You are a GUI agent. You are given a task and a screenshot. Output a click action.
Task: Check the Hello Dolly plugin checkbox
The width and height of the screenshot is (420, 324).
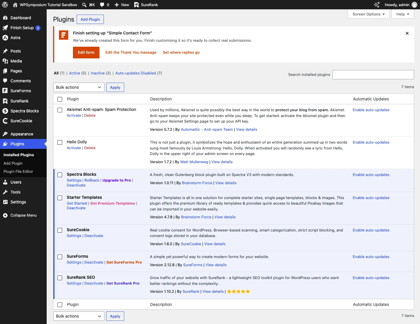60,142
